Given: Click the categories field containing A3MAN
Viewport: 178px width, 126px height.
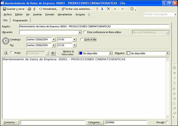Looking at the screenshot, I should pos(126,123).
